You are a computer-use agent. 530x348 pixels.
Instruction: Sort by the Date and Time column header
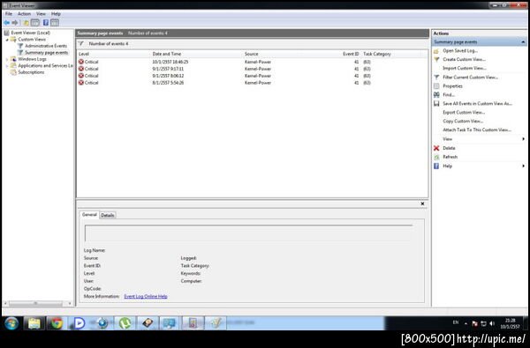tap(197, 54)
